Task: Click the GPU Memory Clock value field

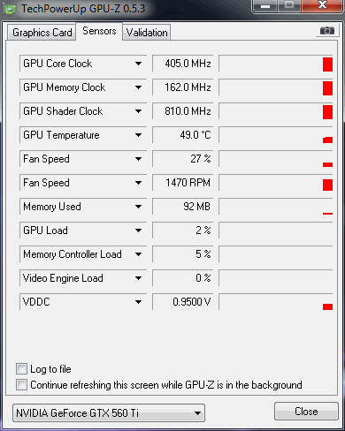Action: [x=183, y=87]
